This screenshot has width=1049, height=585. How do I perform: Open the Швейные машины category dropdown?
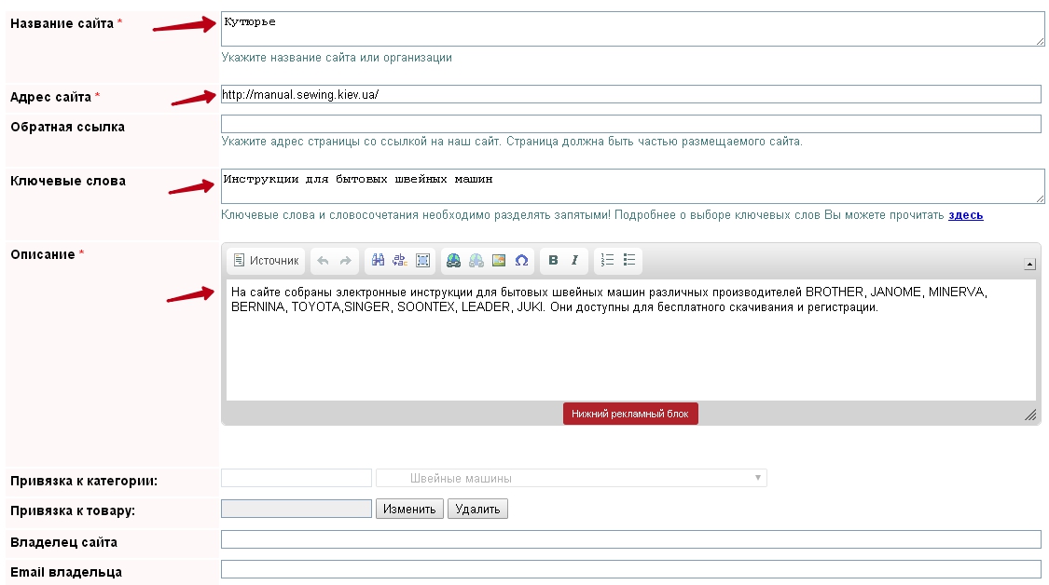pyautogui.click(x=572, y=479)
